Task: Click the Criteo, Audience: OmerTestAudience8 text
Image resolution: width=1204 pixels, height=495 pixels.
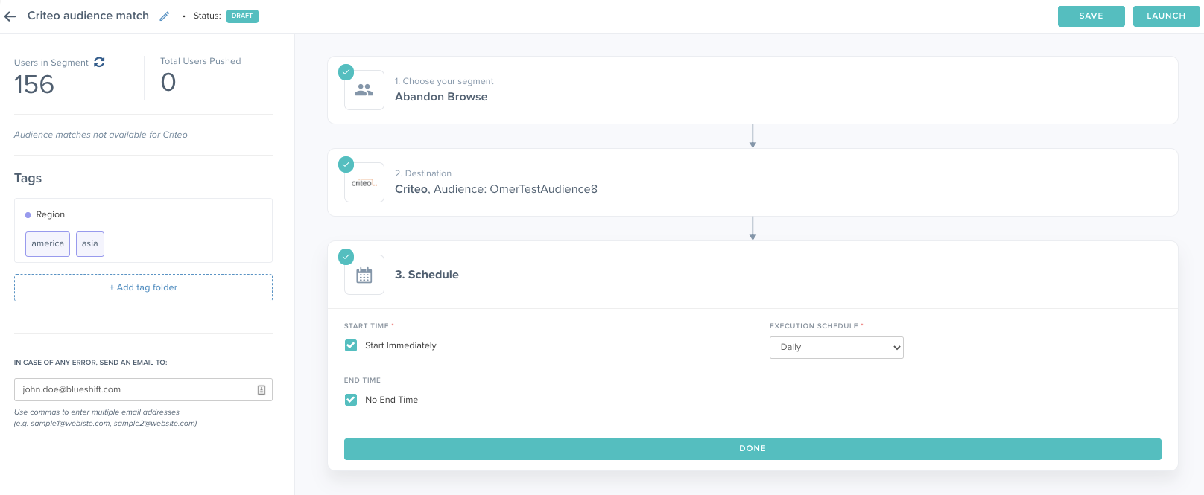Action: [496, 189]
